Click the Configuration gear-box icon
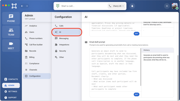This screenshot has width=180, height=101. (26, 76)
